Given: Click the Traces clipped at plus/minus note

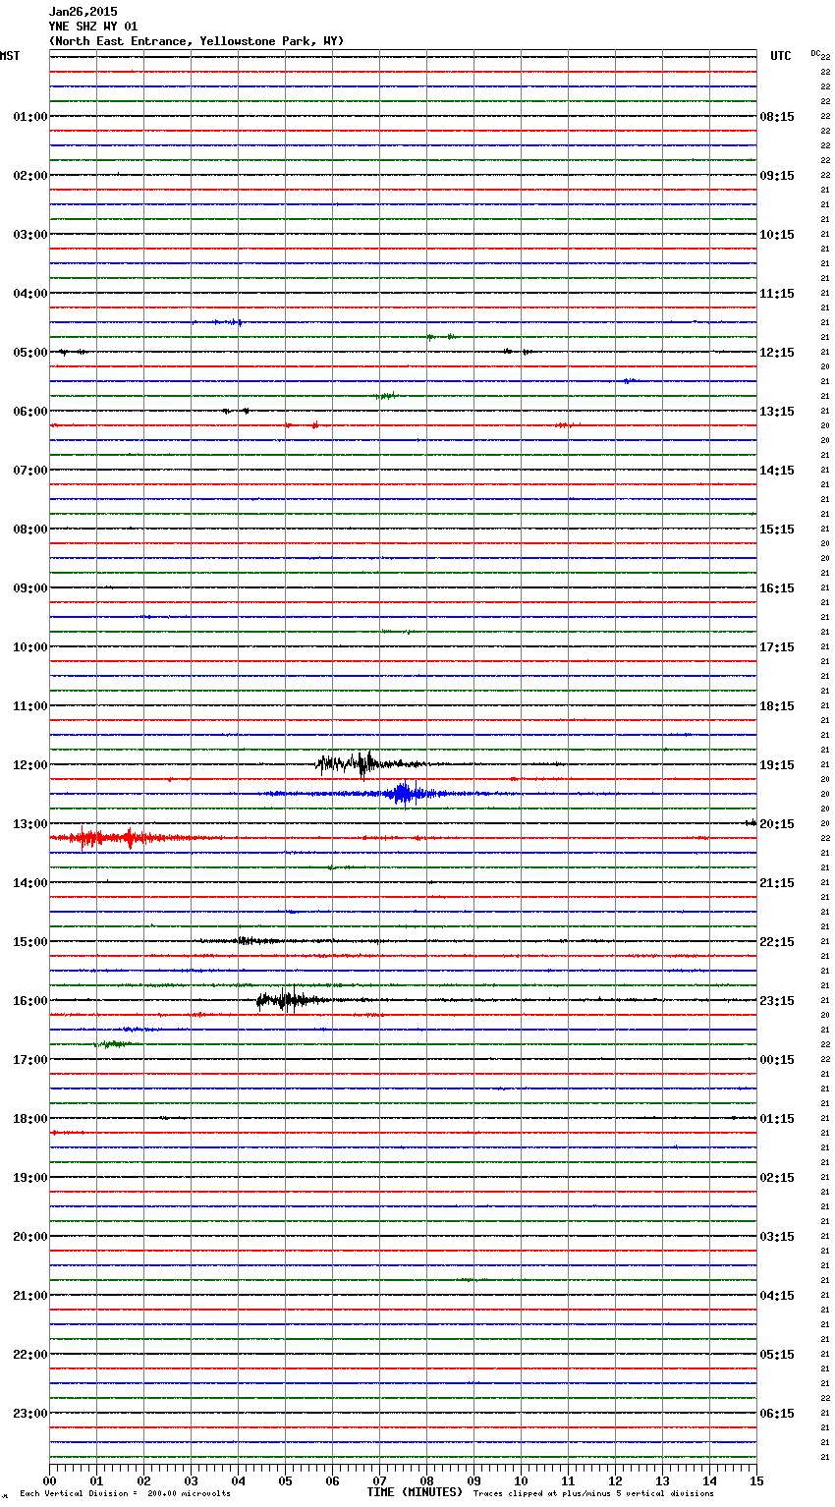Looking at the screenshot, I should pos(593,1494).
